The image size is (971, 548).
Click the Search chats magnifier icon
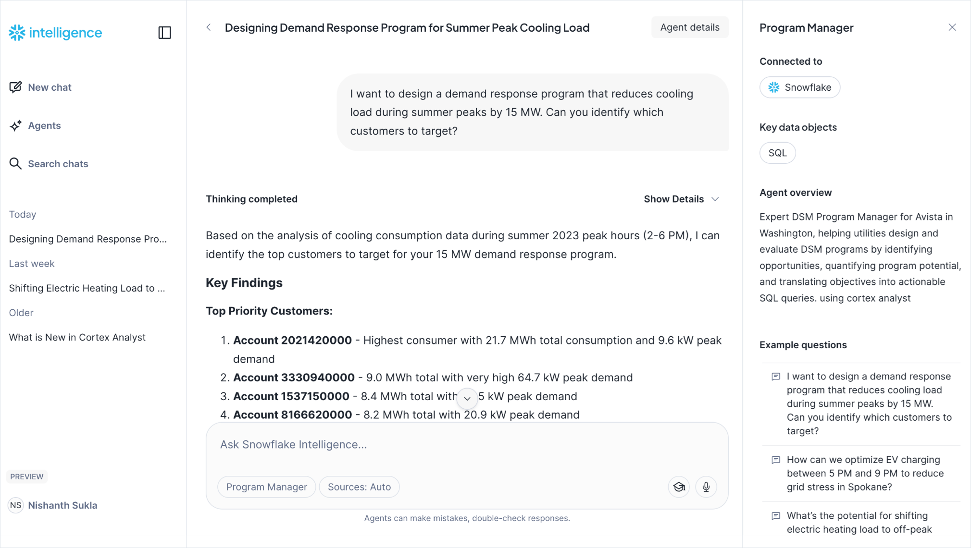tap(15, 164)
